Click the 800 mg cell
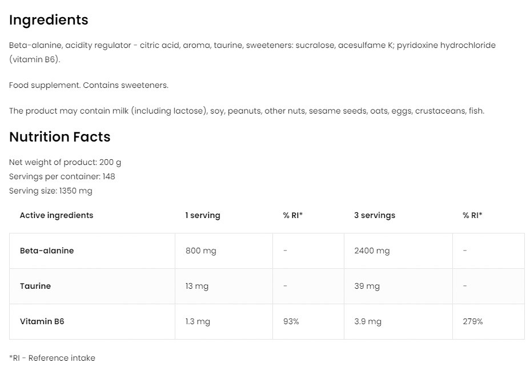The width and height of the screenshot is (530, 375). tap(200, 251)
